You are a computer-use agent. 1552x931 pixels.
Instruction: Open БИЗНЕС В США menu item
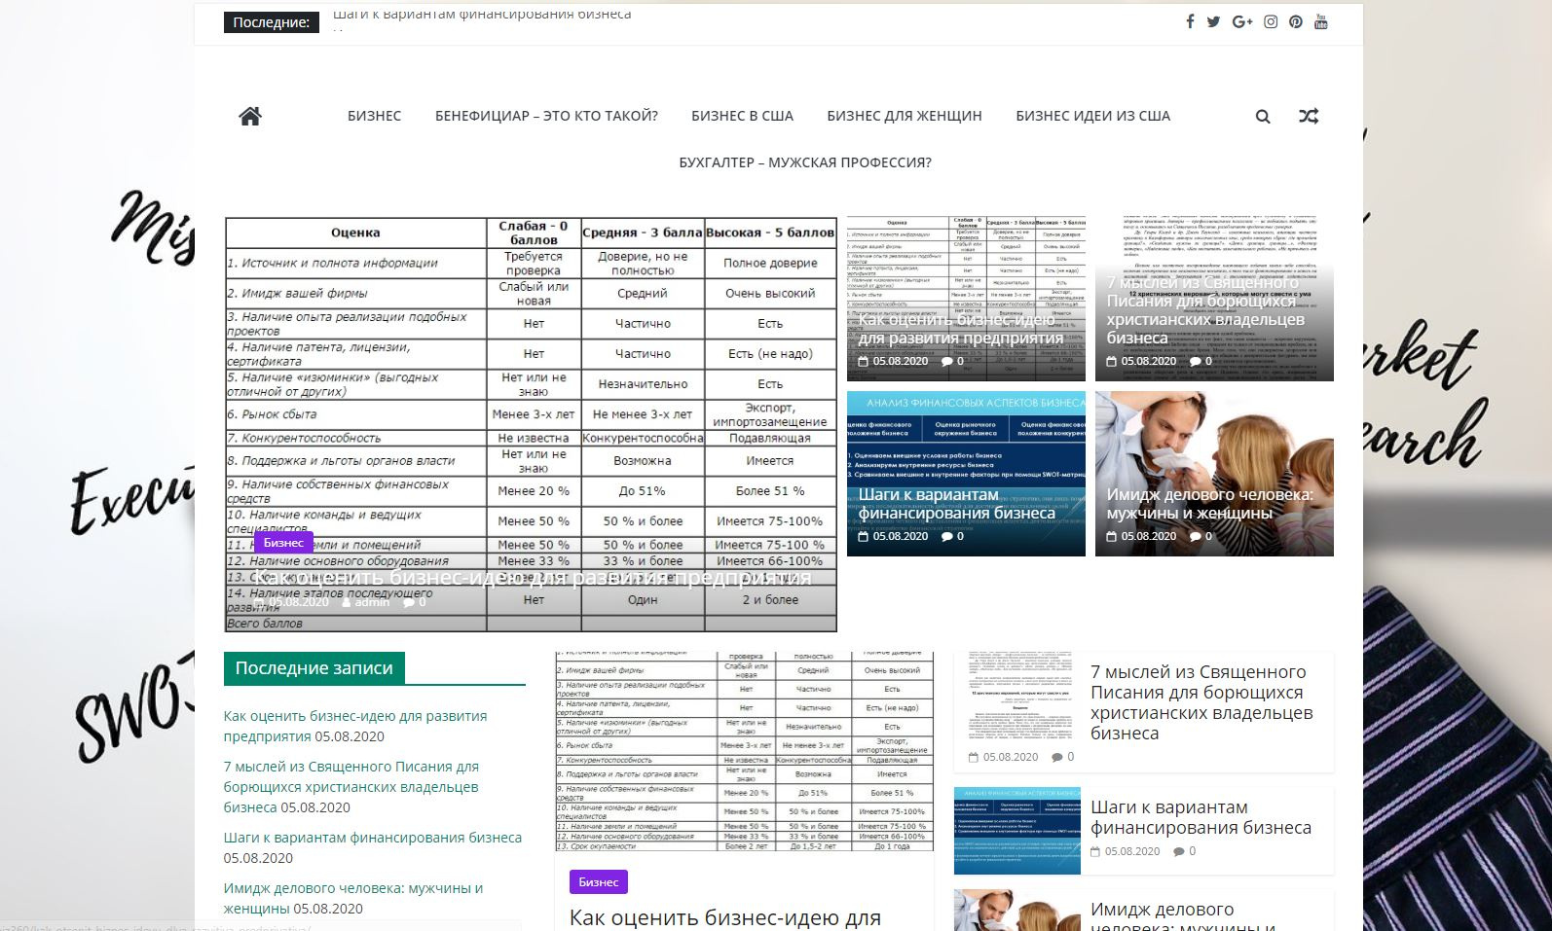742,116
